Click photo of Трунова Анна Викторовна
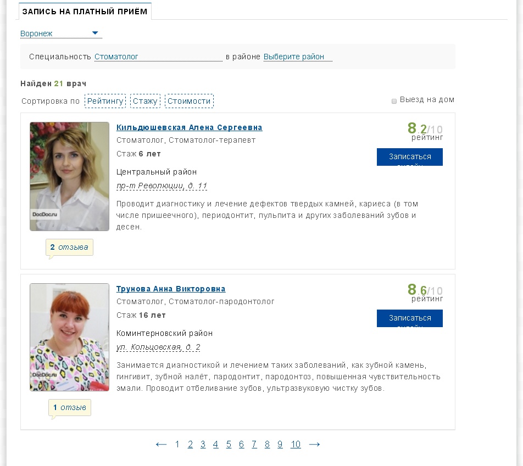The image size is (523, 466). pos(69,337)
